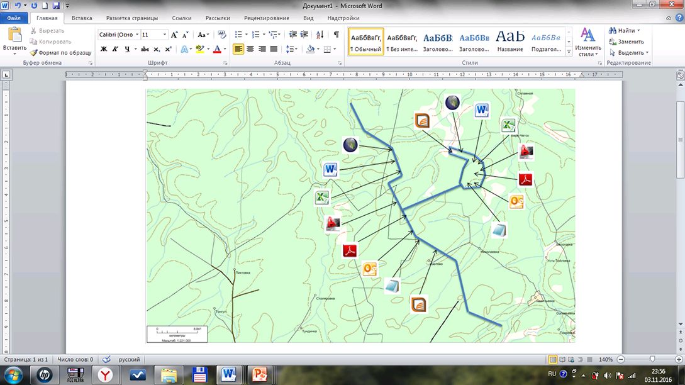Click the Clear Formatting icon
This screenshot has height=385, width=685.
tap(221, 35)
